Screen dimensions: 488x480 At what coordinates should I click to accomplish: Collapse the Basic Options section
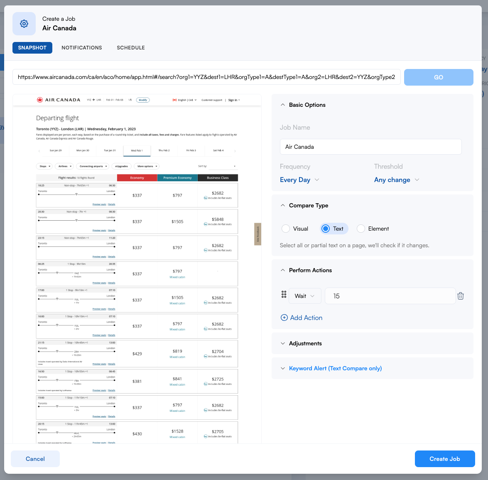point(282,105)
